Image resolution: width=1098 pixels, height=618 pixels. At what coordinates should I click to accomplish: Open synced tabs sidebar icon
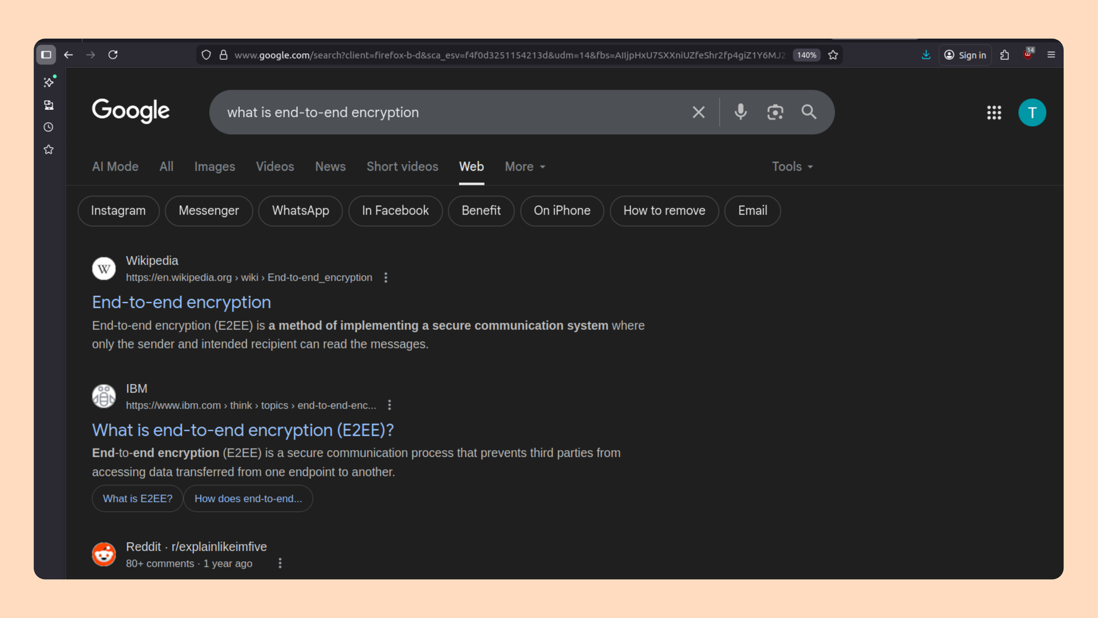49,105
